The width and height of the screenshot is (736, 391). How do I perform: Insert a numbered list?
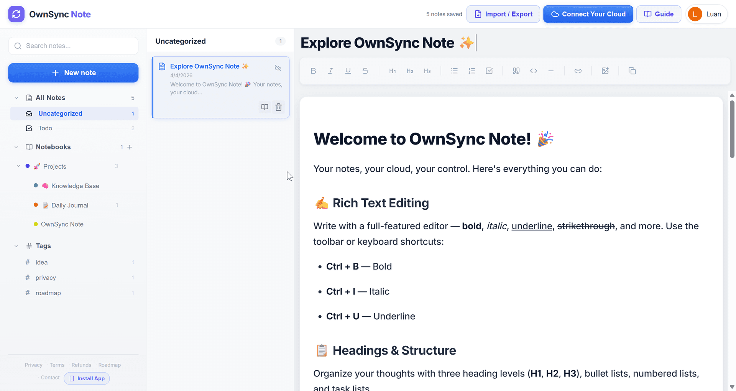point(472,71)
